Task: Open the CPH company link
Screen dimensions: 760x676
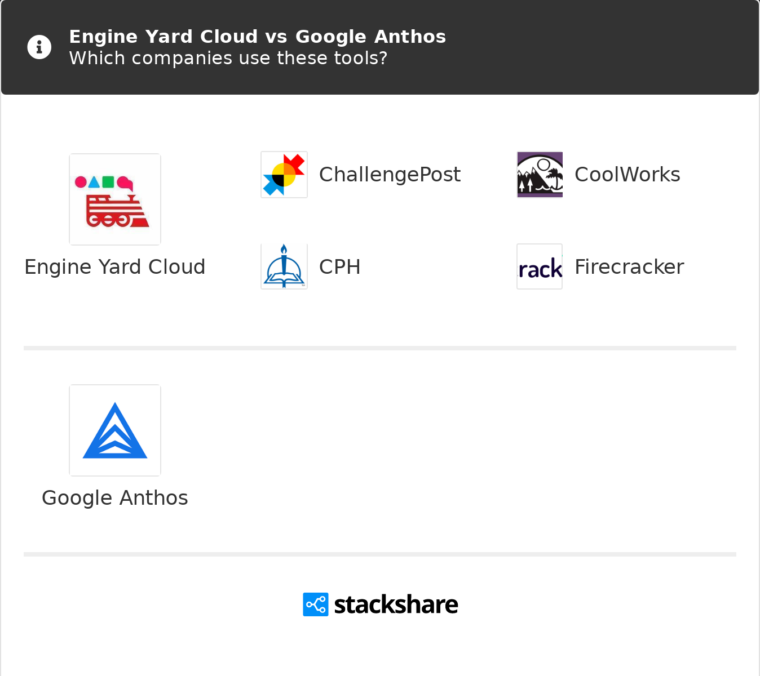Action: pos(339,266)
